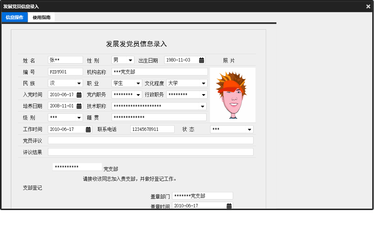Click the member photo thumbnail
374x242 pixels.
coord(232,94)
